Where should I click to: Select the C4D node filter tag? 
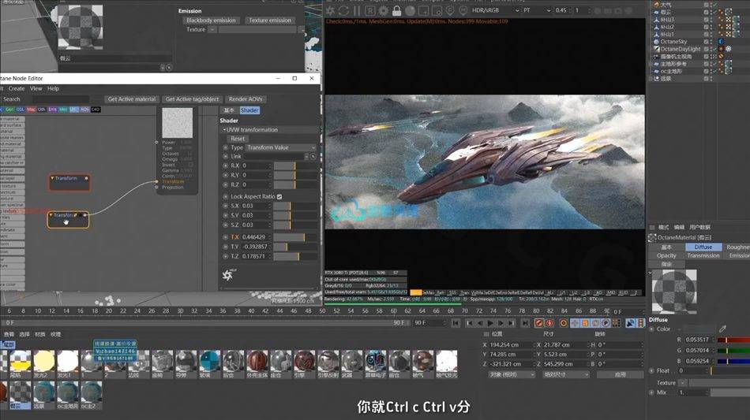[96, 110]
